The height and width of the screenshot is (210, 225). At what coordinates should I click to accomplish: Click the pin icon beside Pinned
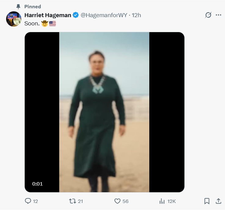[x=18, y=6]
